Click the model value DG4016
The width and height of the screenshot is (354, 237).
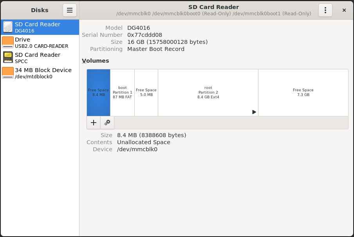coord(139,28)
